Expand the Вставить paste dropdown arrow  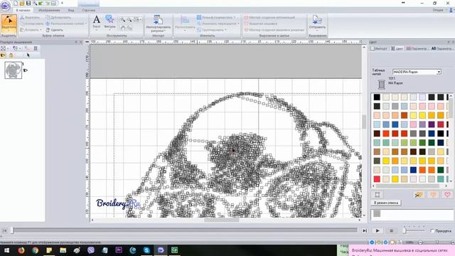coord(41,30)
